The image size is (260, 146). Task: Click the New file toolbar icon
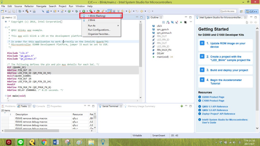point(2,11)
